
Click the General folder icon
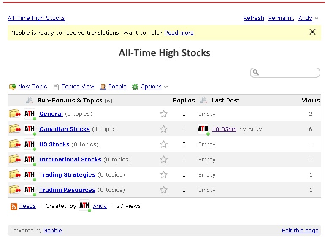15,114
